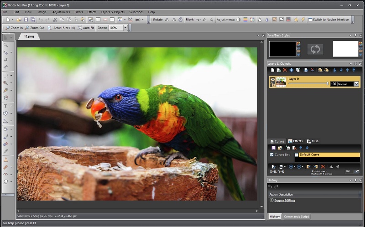The image size is (365, 227).
Task: Click the canvas vertical scrollbar down arrow
Action: coord(261,206)
